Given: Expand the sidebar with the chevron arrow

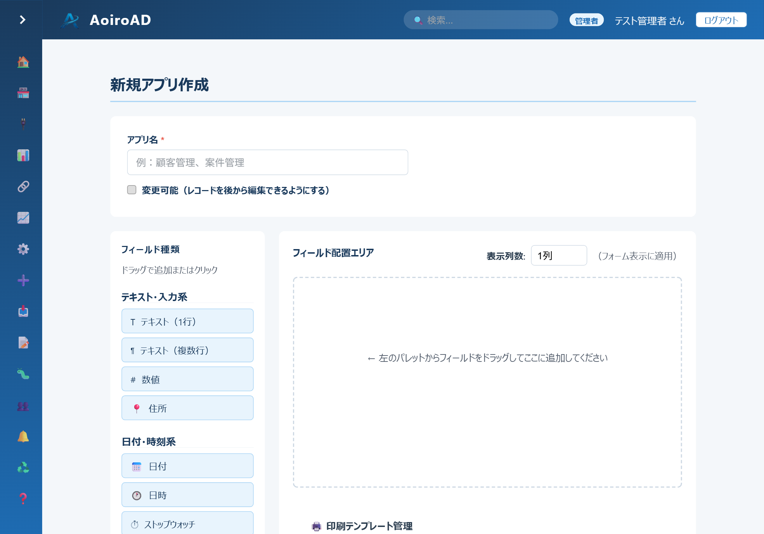Looking at the screenshot, I should [22, 20].
